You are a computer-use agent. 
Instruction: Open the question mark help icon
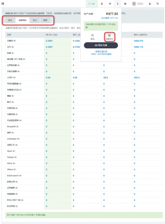coord(125,4)
